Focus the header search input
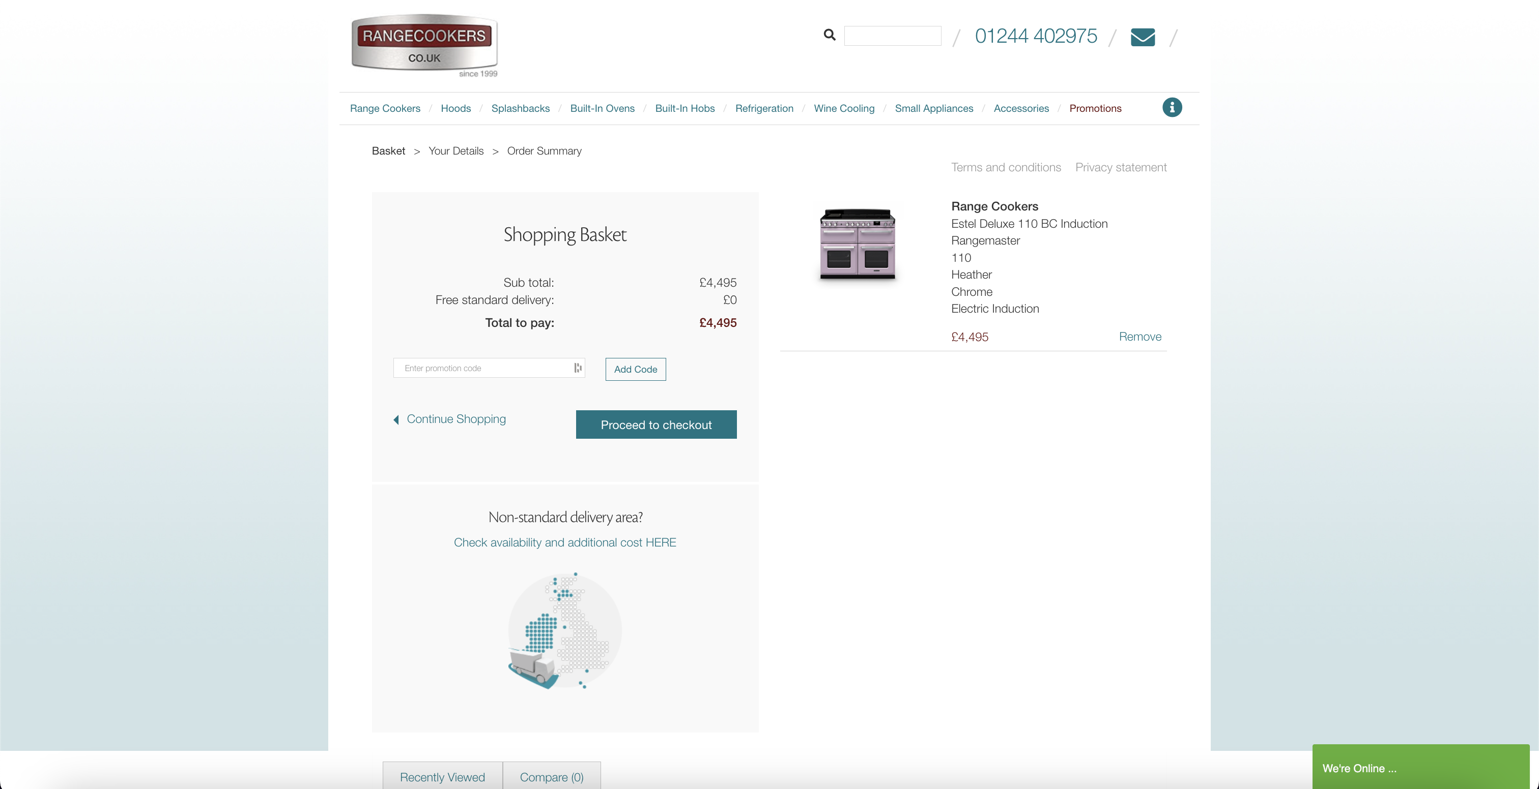The width and height of the screenshot is (1539, 789). point(892,36)
